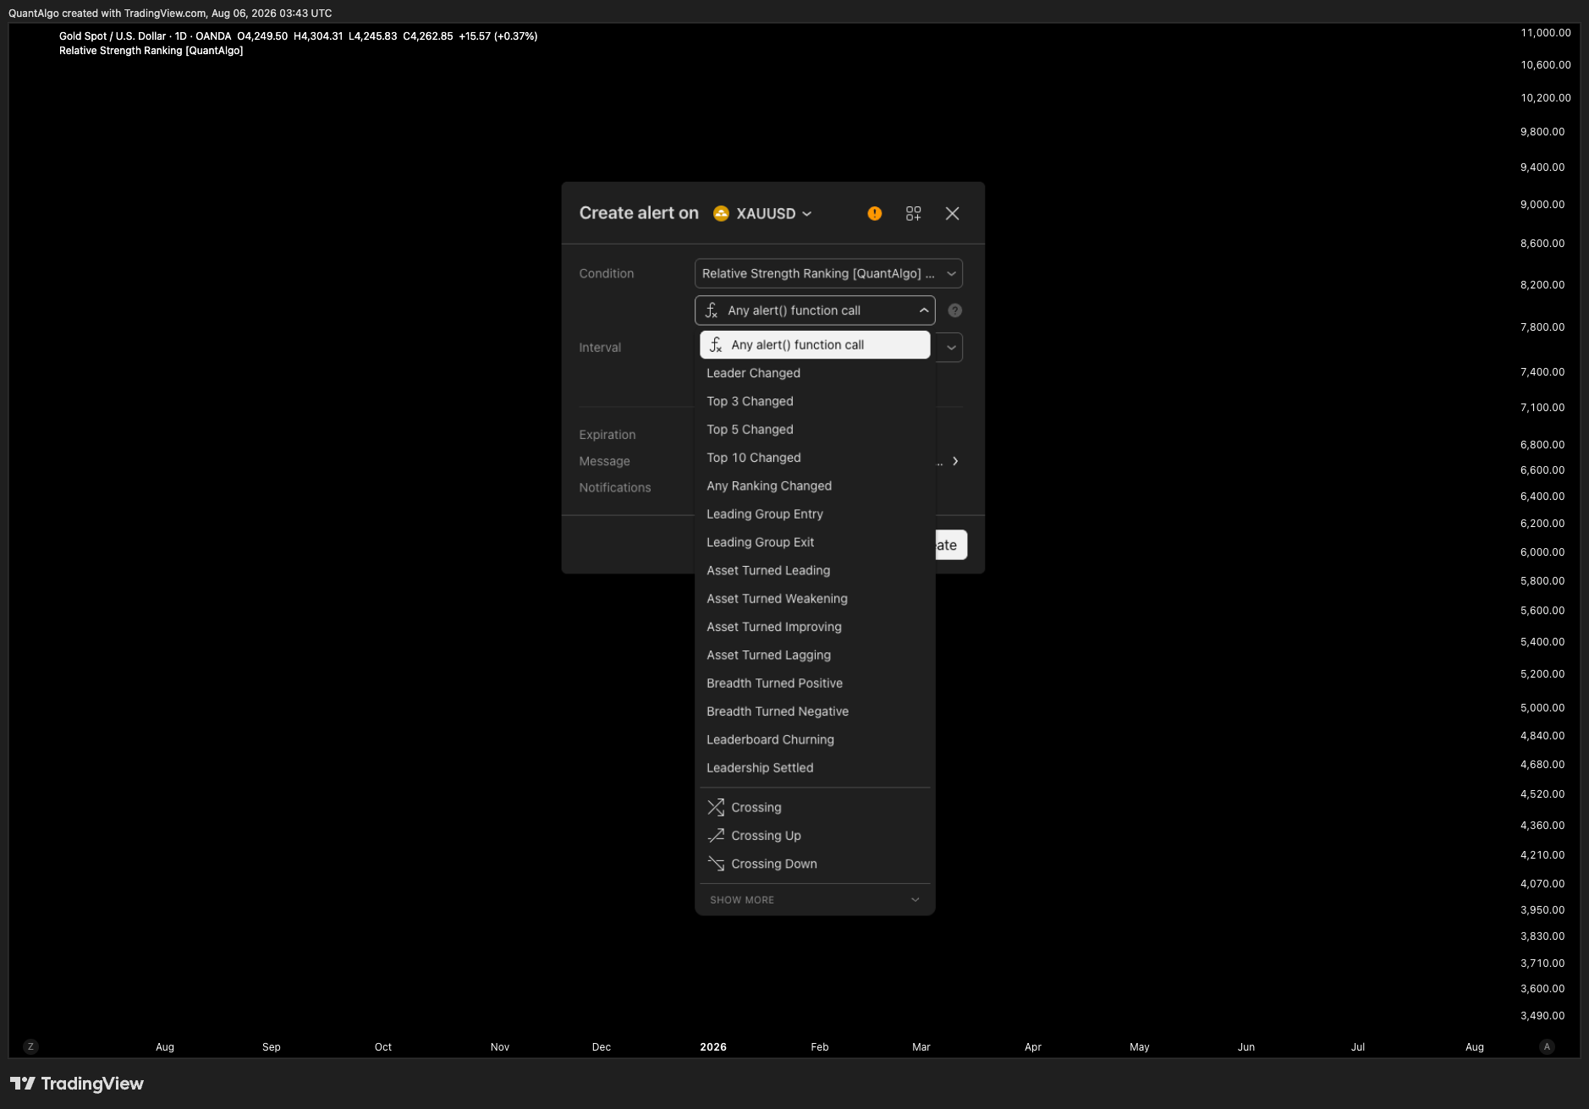Choose Leading Group Entry condition
Screen dimensions: 1589x1109
pos(815,514)
